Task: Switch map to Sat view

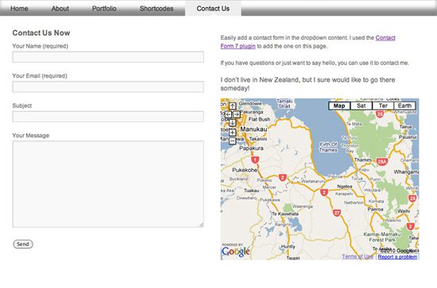Action: pos(362,106)
